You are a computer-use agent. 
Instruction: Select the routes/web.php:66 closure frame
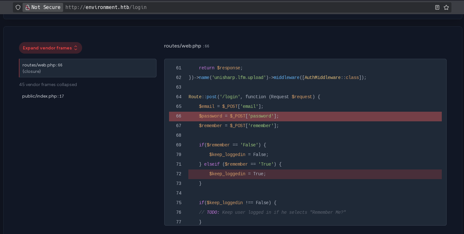(x=88, y=68)
